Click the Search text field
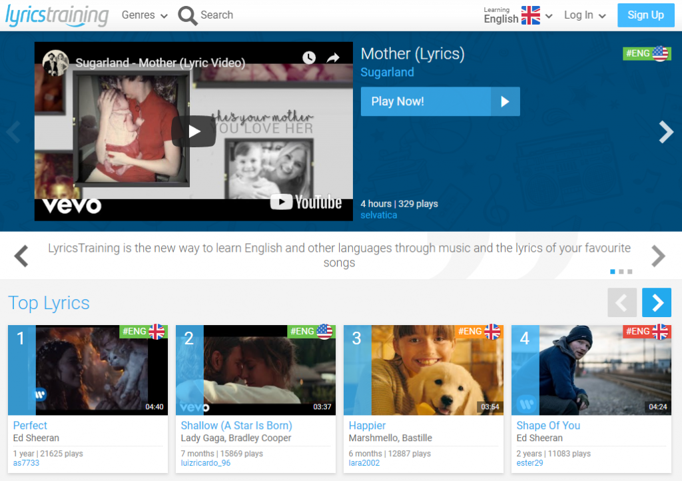 pyautogui.click(x=216, y=15)
